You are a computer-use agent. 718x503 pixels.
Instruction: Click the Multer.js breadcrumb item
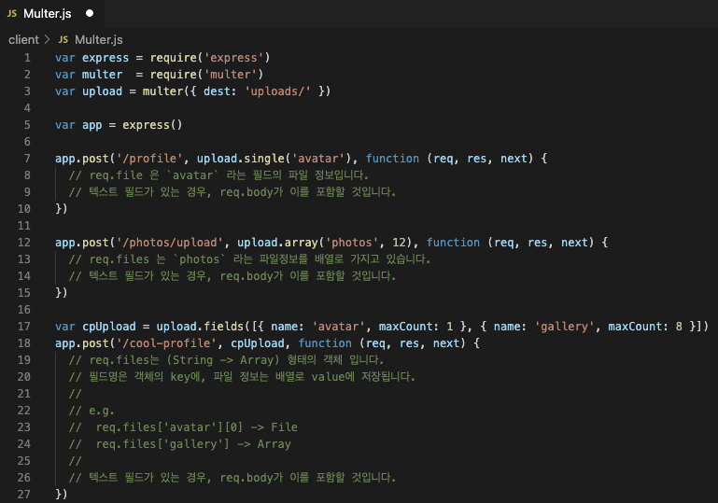(98, 40)
